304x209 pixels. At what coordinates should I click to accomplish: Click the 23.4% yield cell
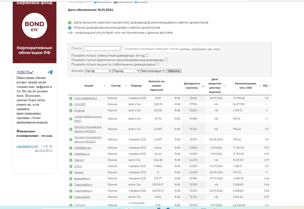pyautogui.click(x=193, y=98)
